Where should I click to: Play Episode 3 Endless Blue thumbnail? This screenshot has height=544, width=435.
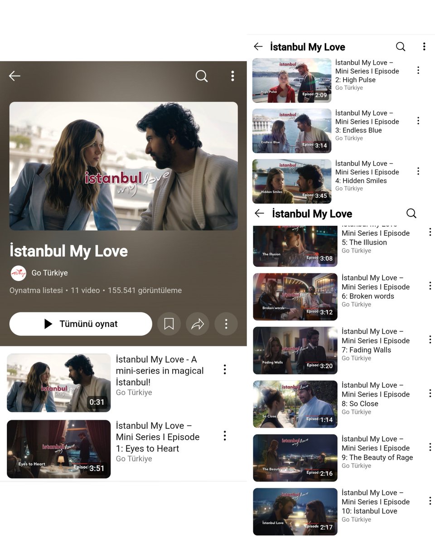(x=292, y=131)
